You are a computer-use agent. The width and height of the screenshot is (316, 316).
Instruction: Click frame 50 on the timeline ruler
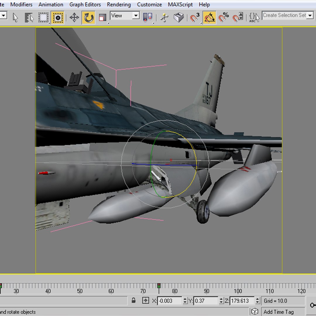click(80, 291)
